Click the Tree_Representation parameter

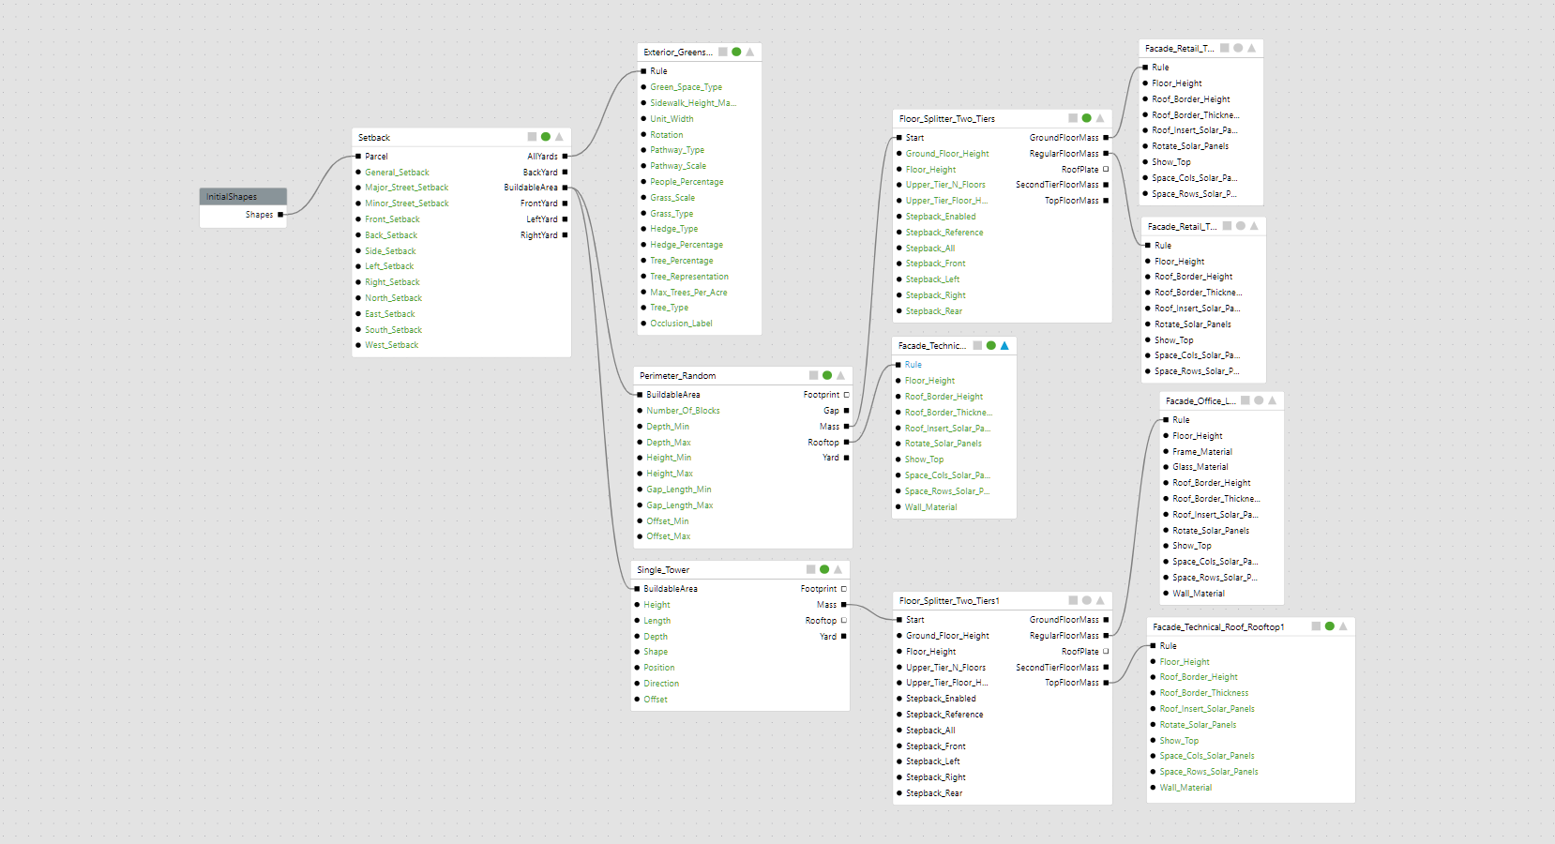point(689,277)
